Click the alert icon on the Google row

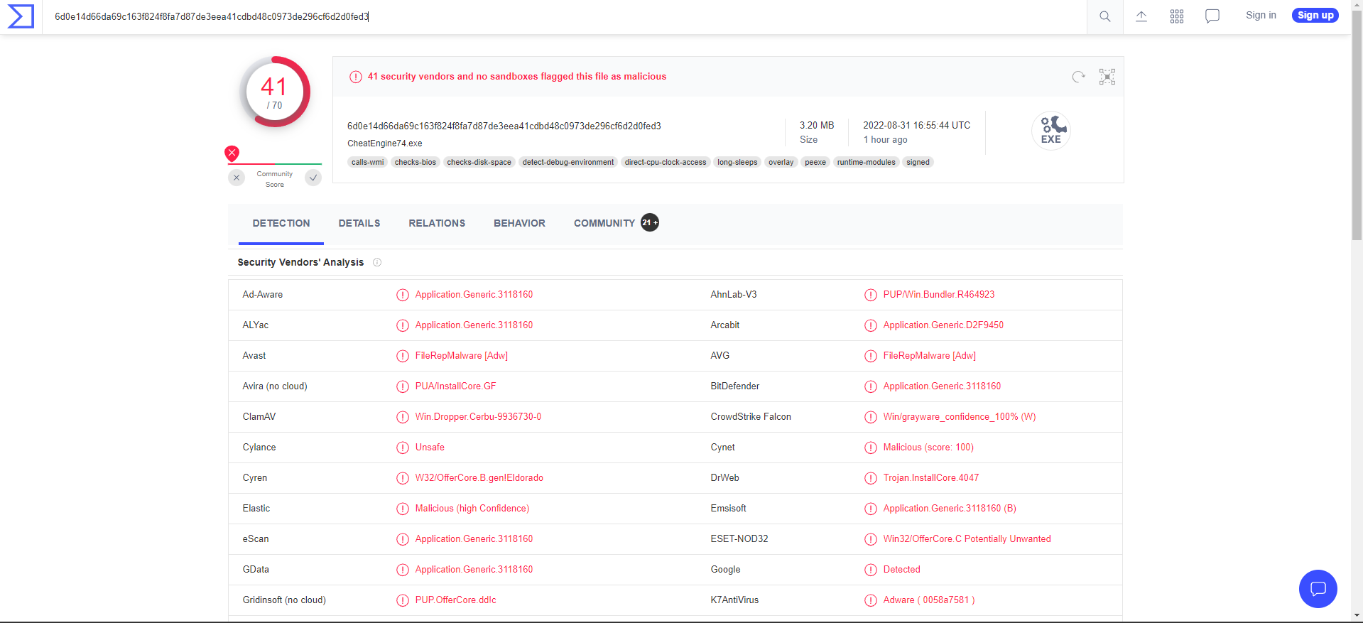(871, 570)
